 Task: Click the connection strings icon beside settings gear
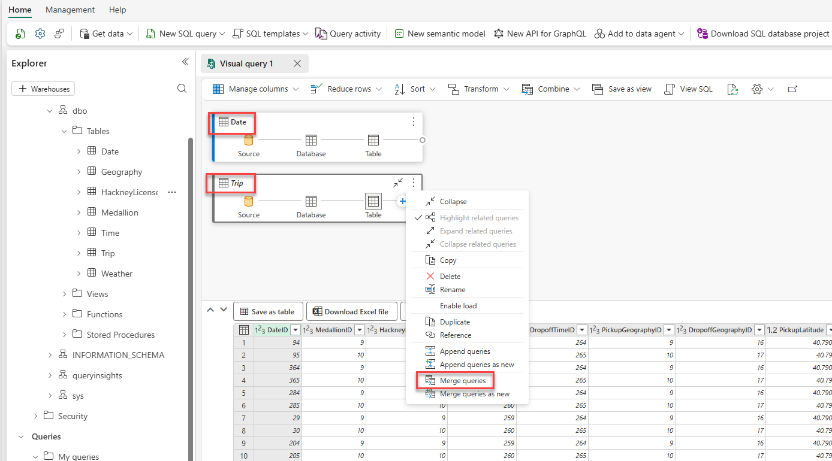click(59, 34)
